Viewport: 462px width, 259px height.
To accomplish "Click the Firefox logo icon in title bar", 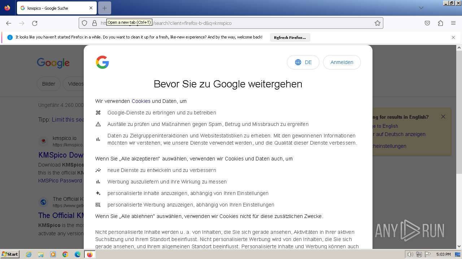I will 7,8.
